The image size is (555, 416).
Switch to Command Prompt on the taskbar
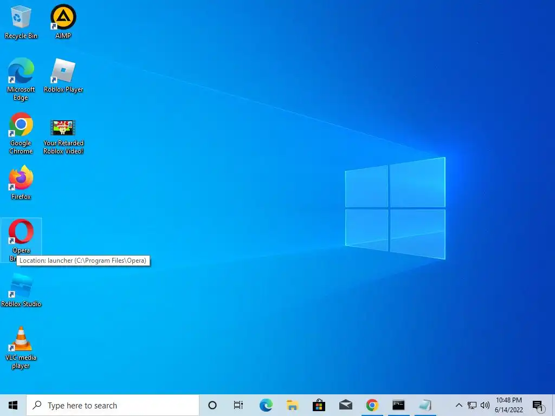[398, 405]
